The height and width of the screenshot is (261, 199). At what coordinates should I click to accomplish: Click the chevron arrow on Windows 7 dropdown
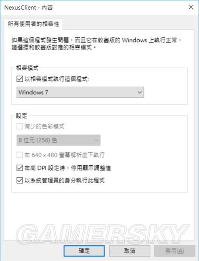[140, 92]
